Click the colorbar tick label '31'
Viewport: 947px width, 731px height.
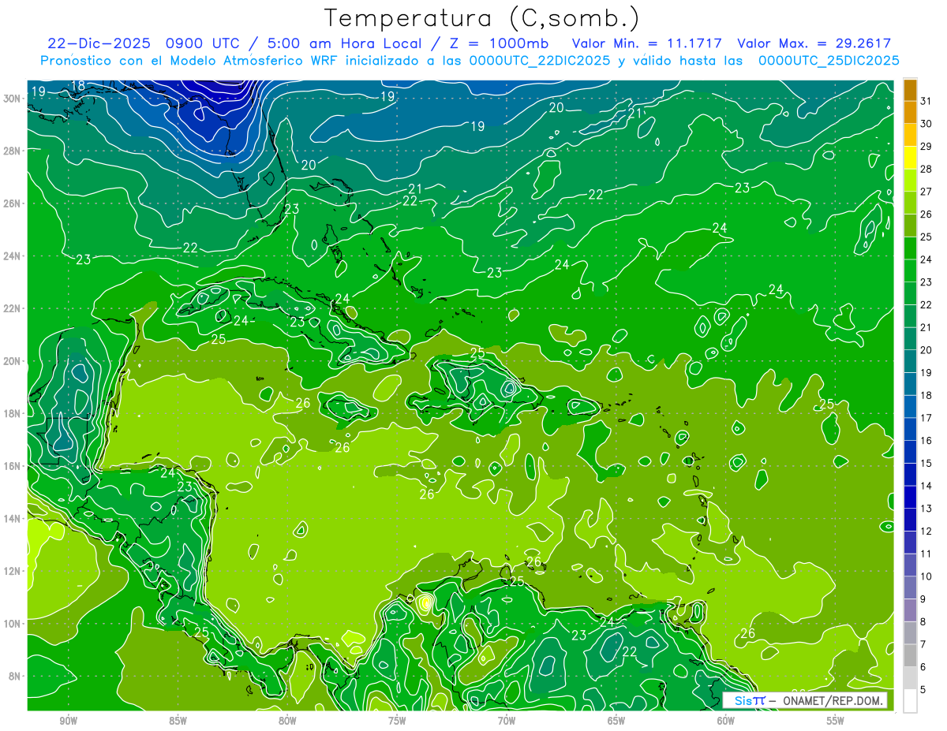tap(926, 100)
